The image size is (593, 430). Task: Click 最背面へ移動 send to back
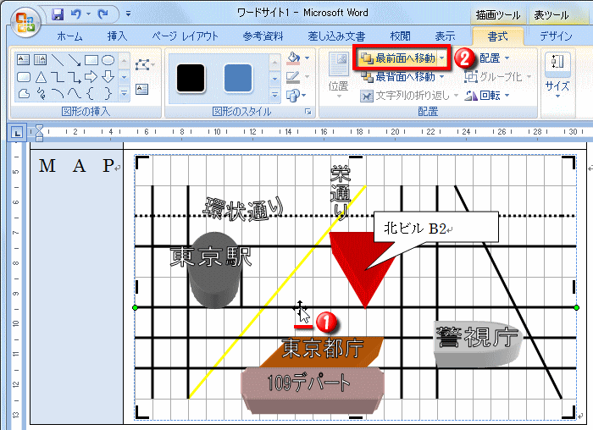[398, 77]
